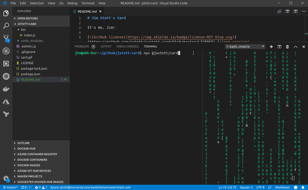
Task: Expand the OUTLINE section
Action: click(41, 143)
